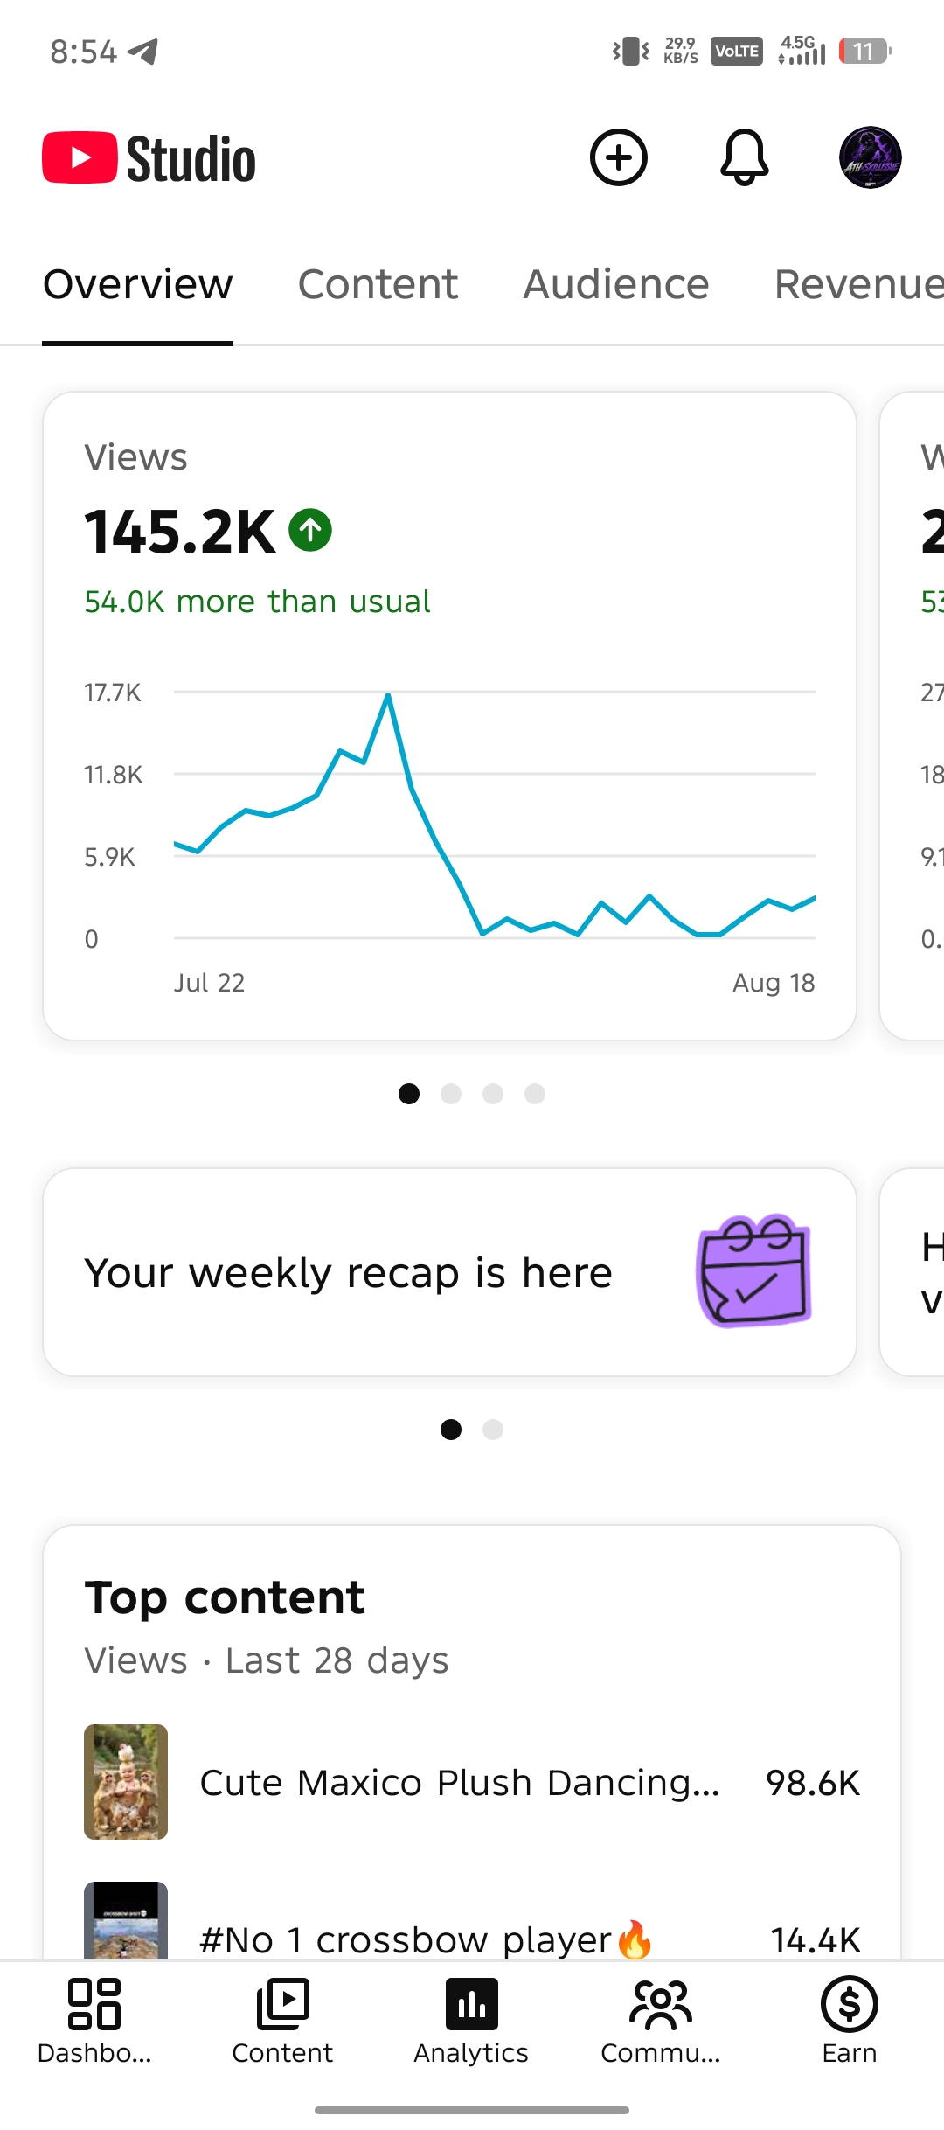Select Analytics in bottom navigation
944x2130 pixels.
pos(471,2022)
